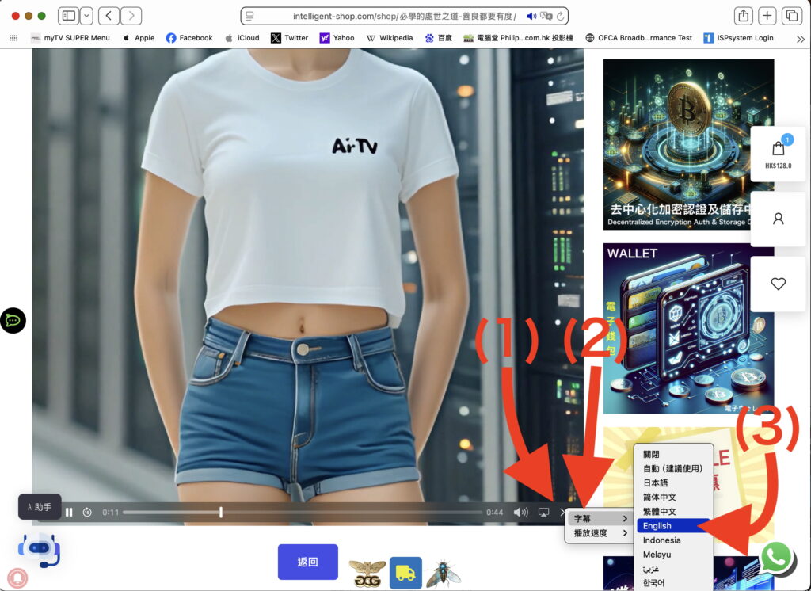Open the iCloud bookmark
This screenshot has width=811, height=591.
[242, 38]
